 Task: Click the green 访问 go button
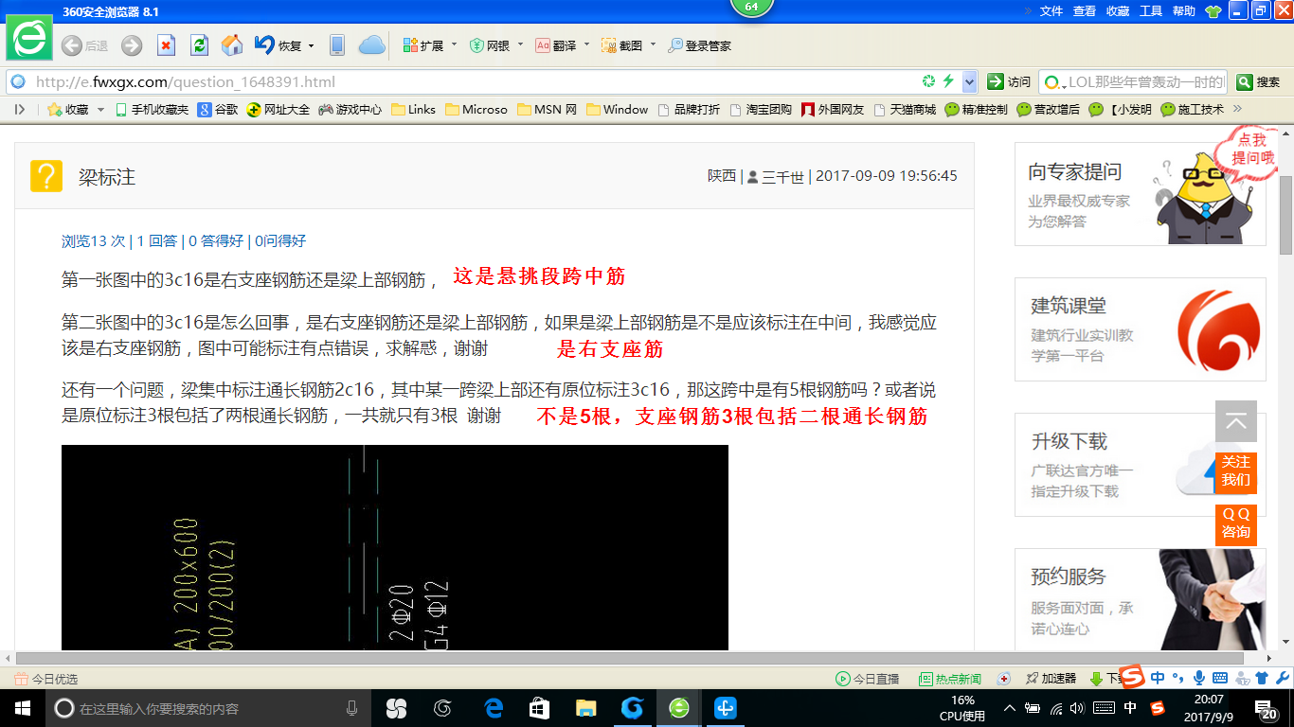click(1009, 81)
